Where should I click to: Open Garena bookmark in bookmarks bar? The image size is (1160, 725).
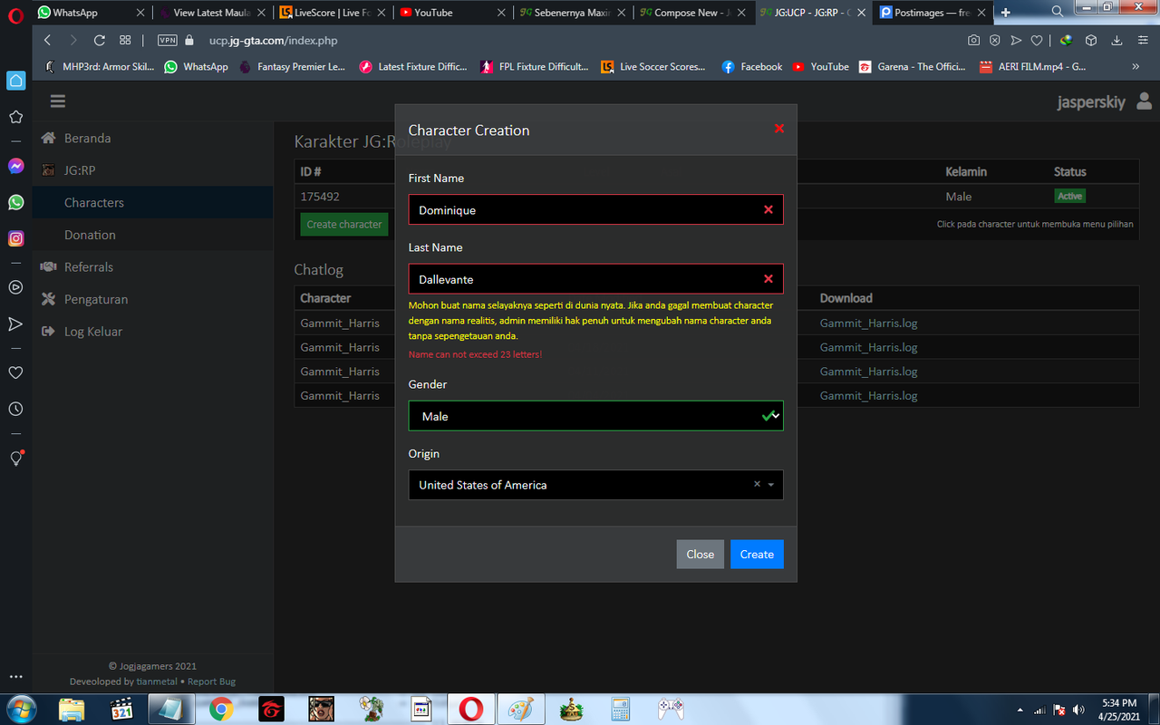(x=912, y=66)
